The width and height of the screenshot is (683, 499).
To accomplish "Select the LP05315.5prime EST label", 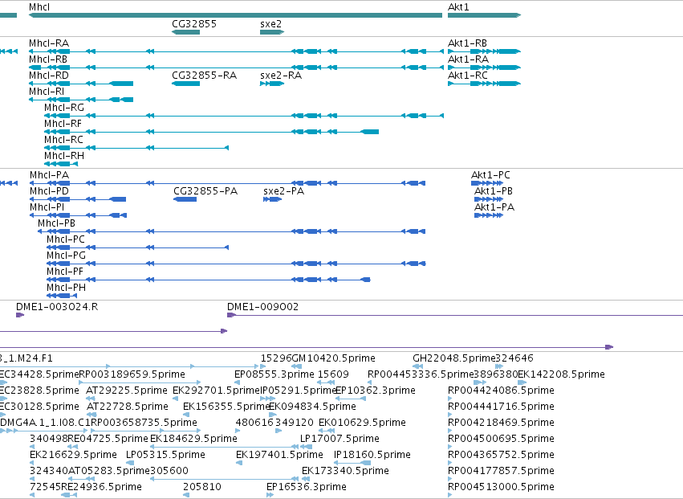I will pos(165,455).
